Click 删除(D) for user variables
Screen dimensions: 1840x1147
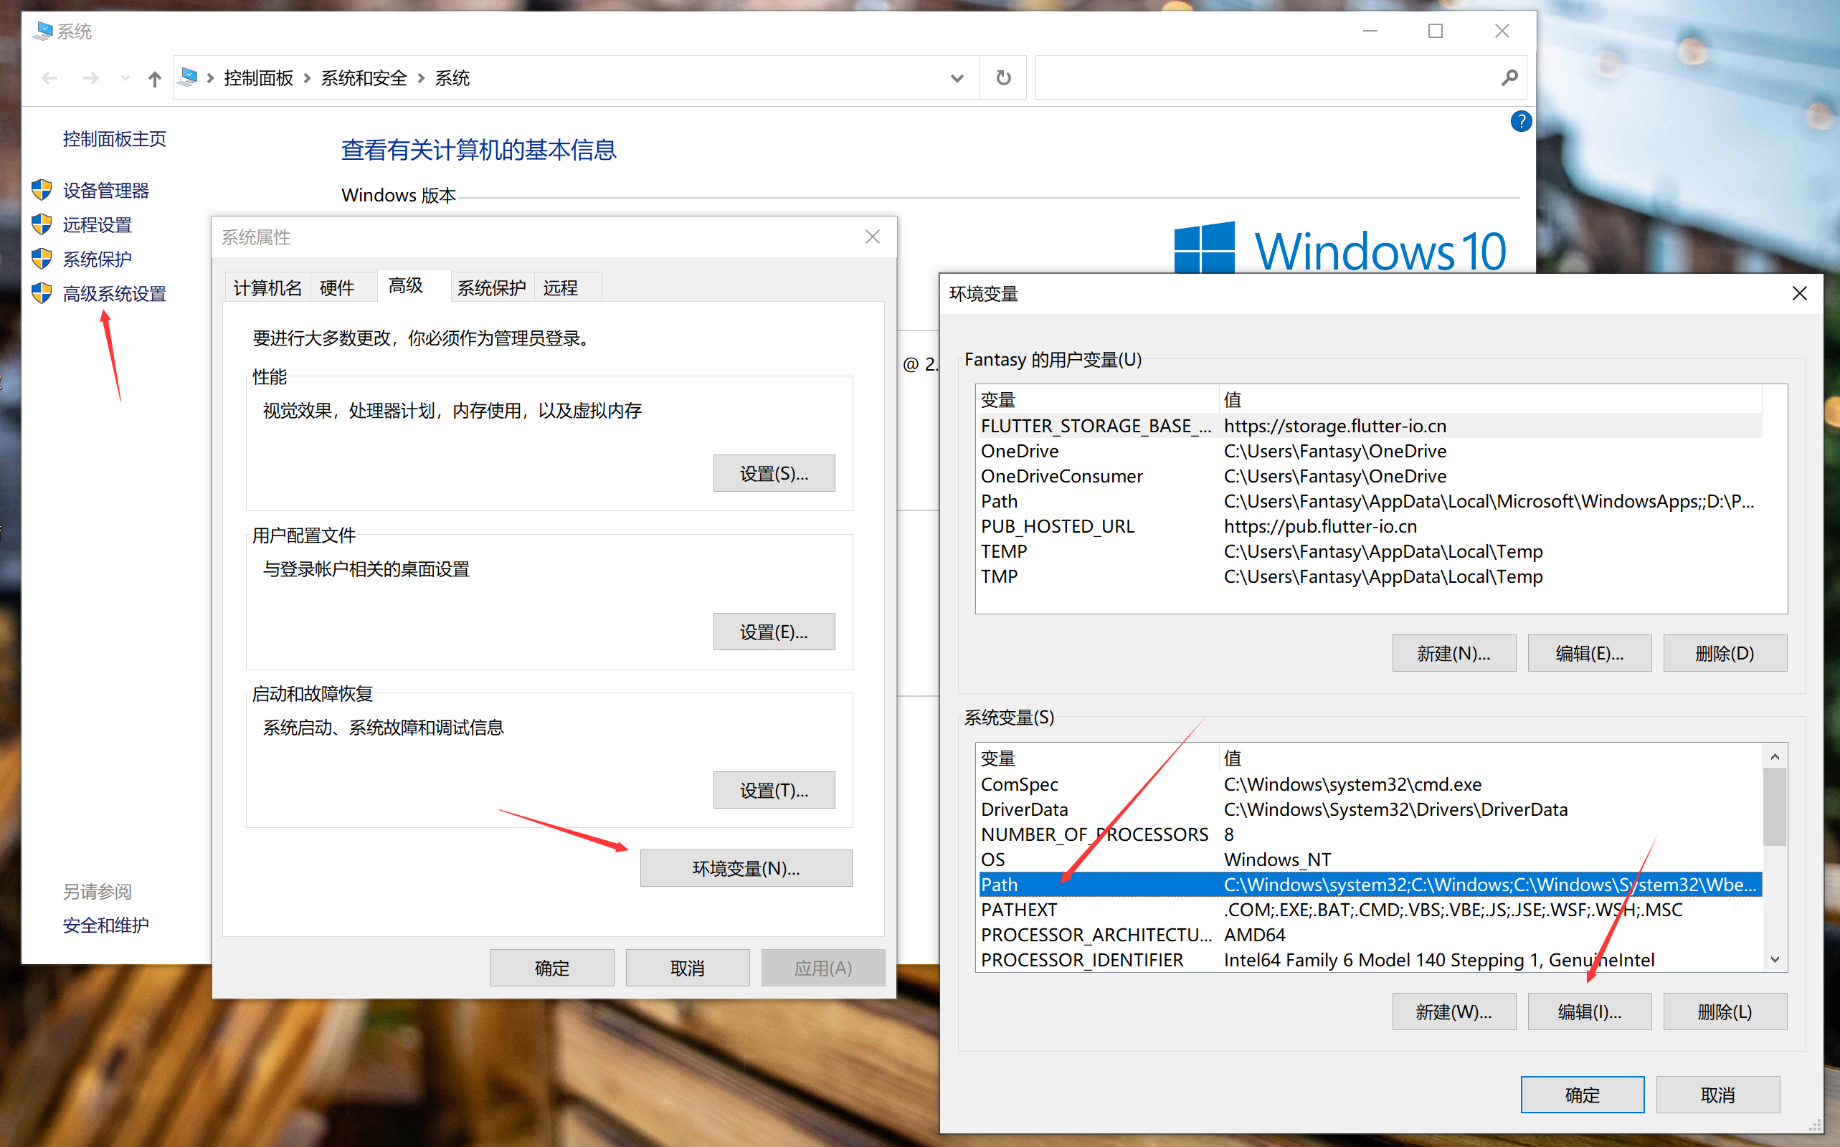pos(1725,653)
